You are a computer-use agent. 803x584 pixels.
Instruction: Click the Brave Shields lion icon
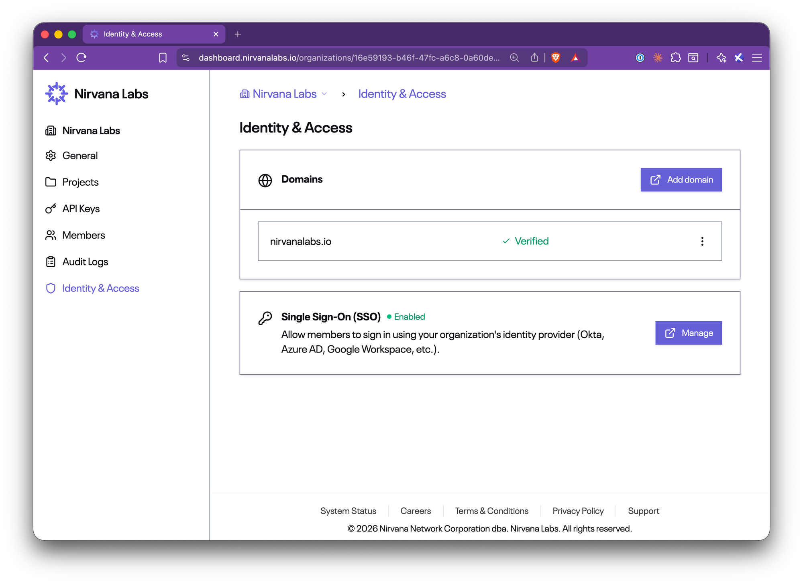(556, 58)
